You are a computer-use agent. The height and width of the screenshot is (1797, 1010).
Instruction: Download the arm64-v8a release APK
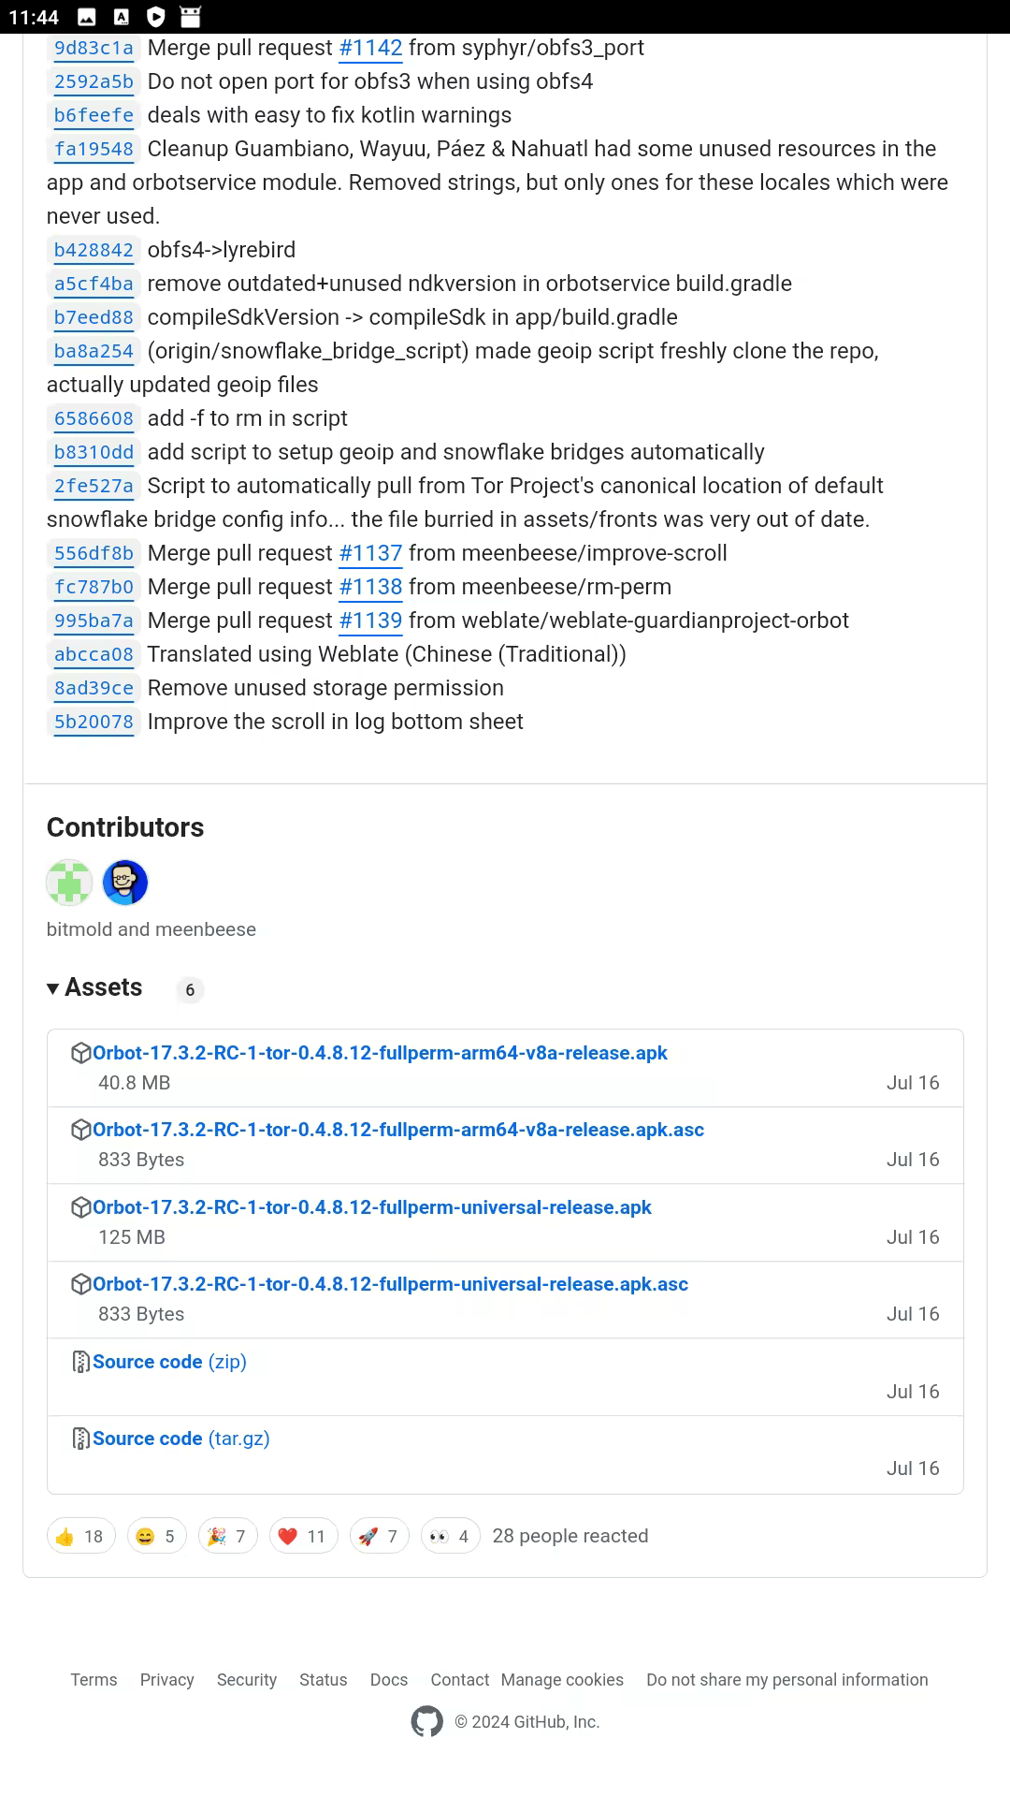pyautogui.click(x=381, y=1052)
